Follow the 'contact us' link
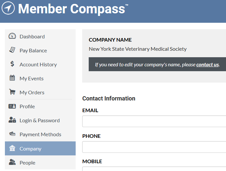Screen dimensions: 226x171 pos(207,65)
